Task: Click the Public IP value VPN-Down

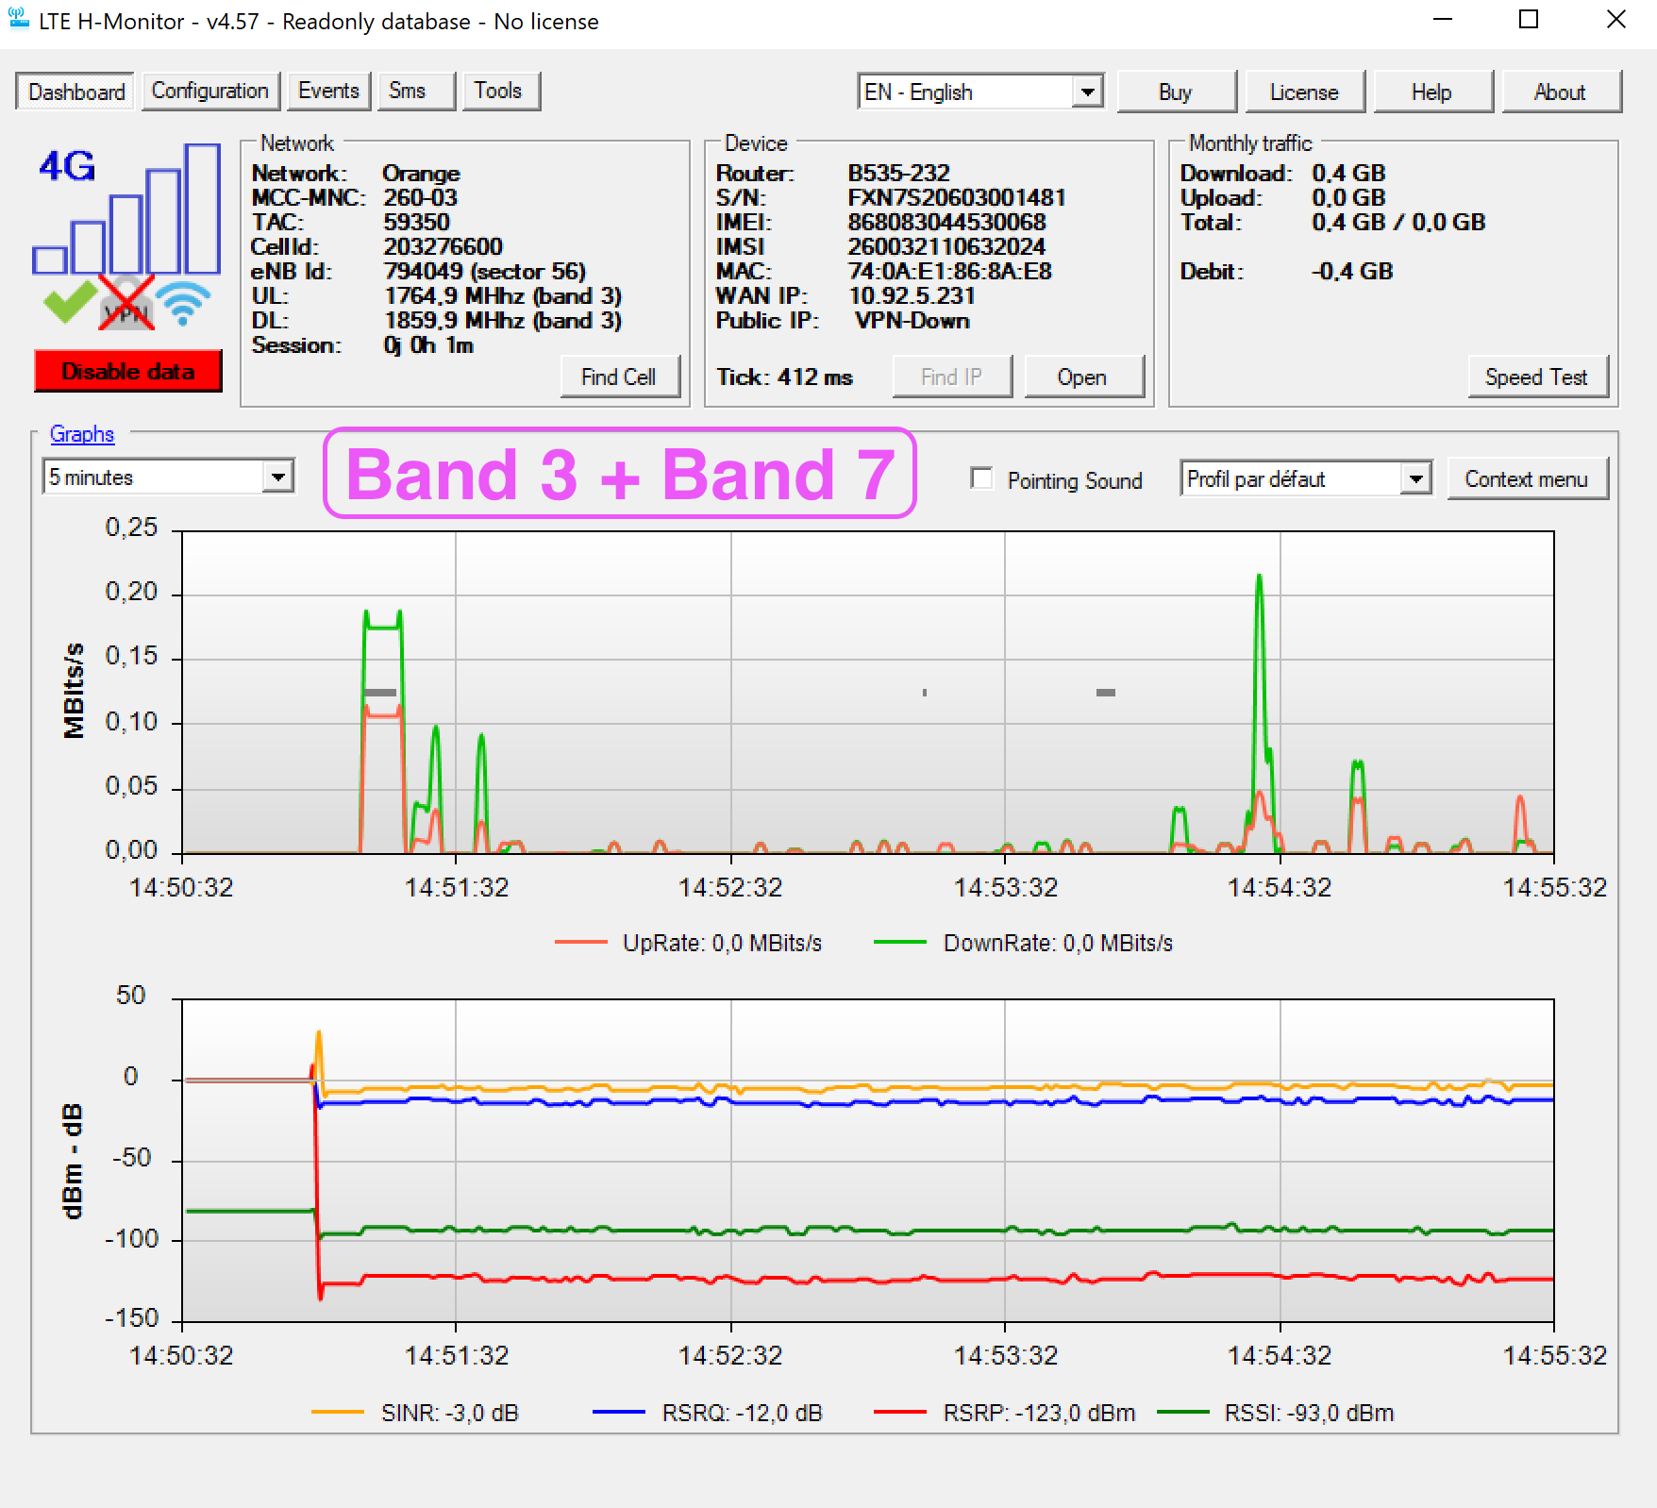Action: pyautogui.click(x=912, y=320)
